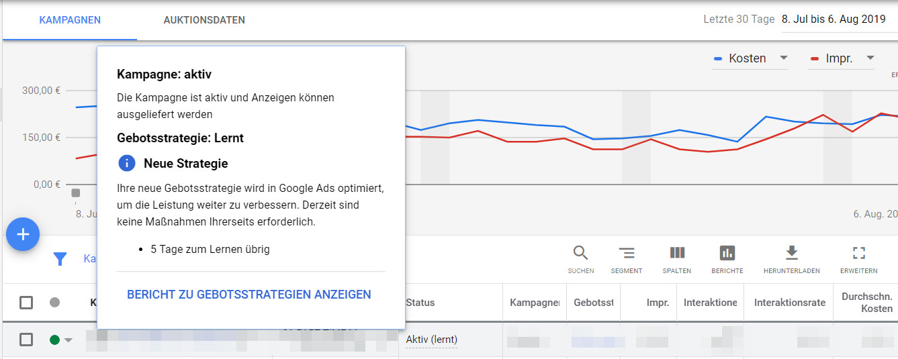Click the Aktiv (lernt) status text
Viewport: 898px width, 359px height.
click(x=432, y=340)
